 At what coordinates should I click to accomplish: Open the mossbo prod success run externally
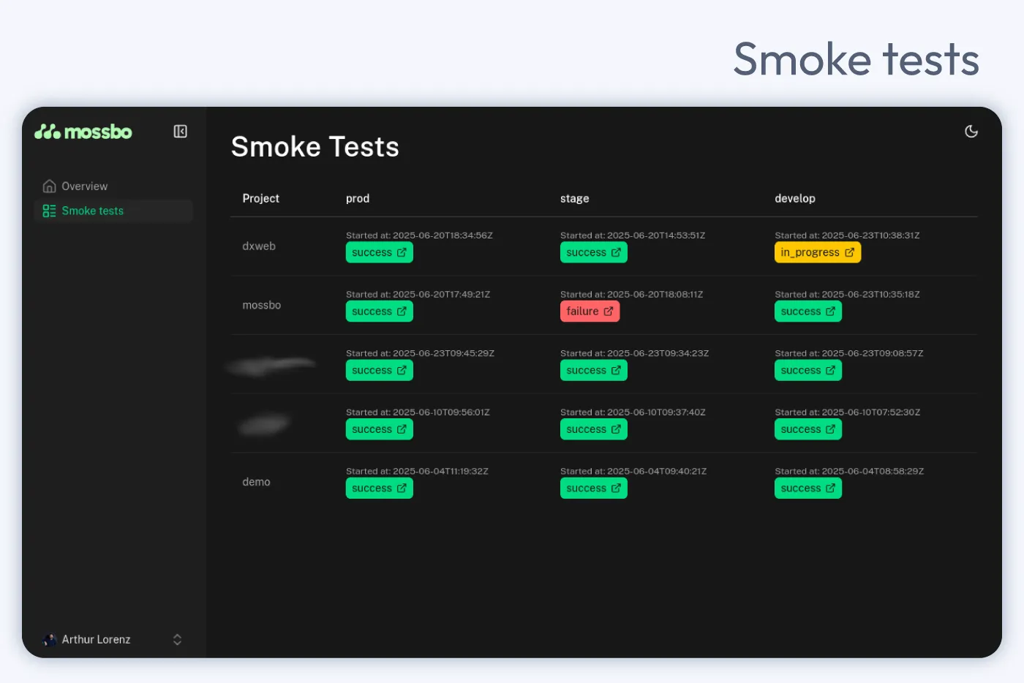click(x=379, y=311)
